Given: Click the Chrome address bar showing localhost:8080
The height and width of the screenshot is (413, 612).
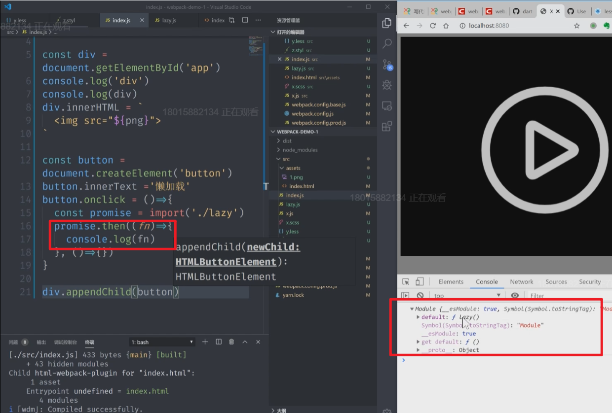Looking at the screenshot, I should (x=513, y=26).
